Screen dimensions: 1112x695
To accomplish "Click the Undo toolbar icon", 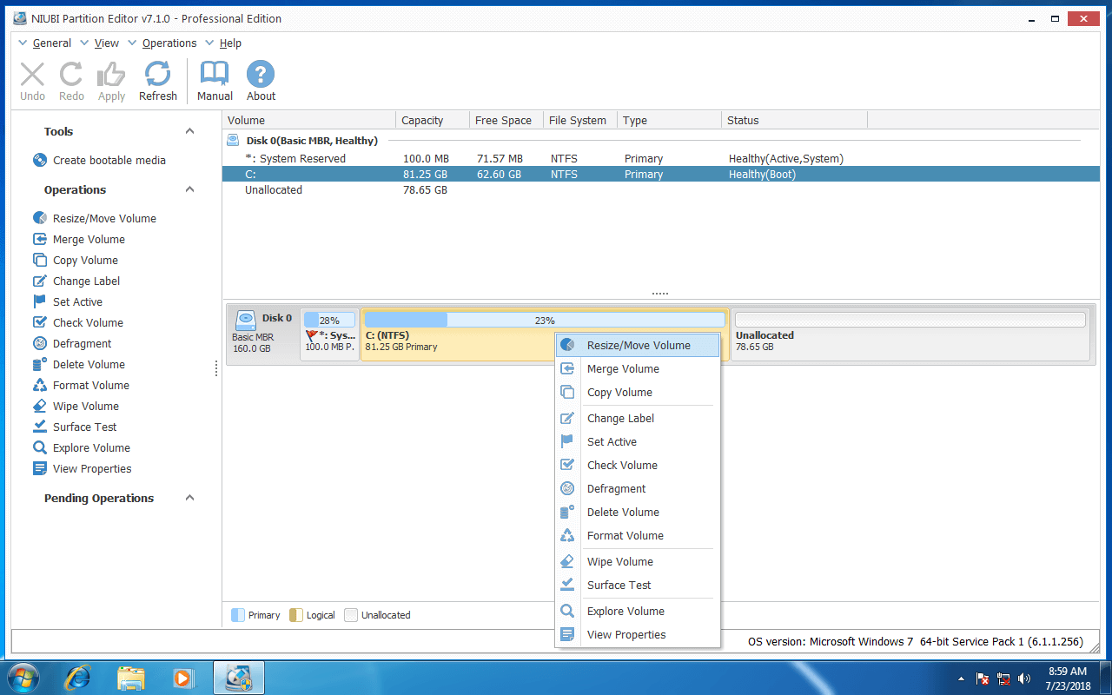I will pos(32,74).
